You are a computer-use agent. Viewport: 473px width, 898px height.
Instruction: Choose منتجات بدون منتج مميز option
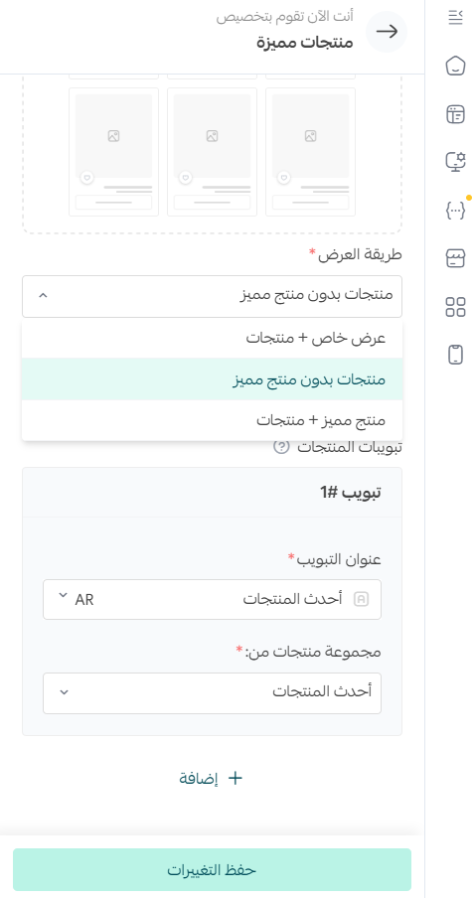click(x=212, y=379)
